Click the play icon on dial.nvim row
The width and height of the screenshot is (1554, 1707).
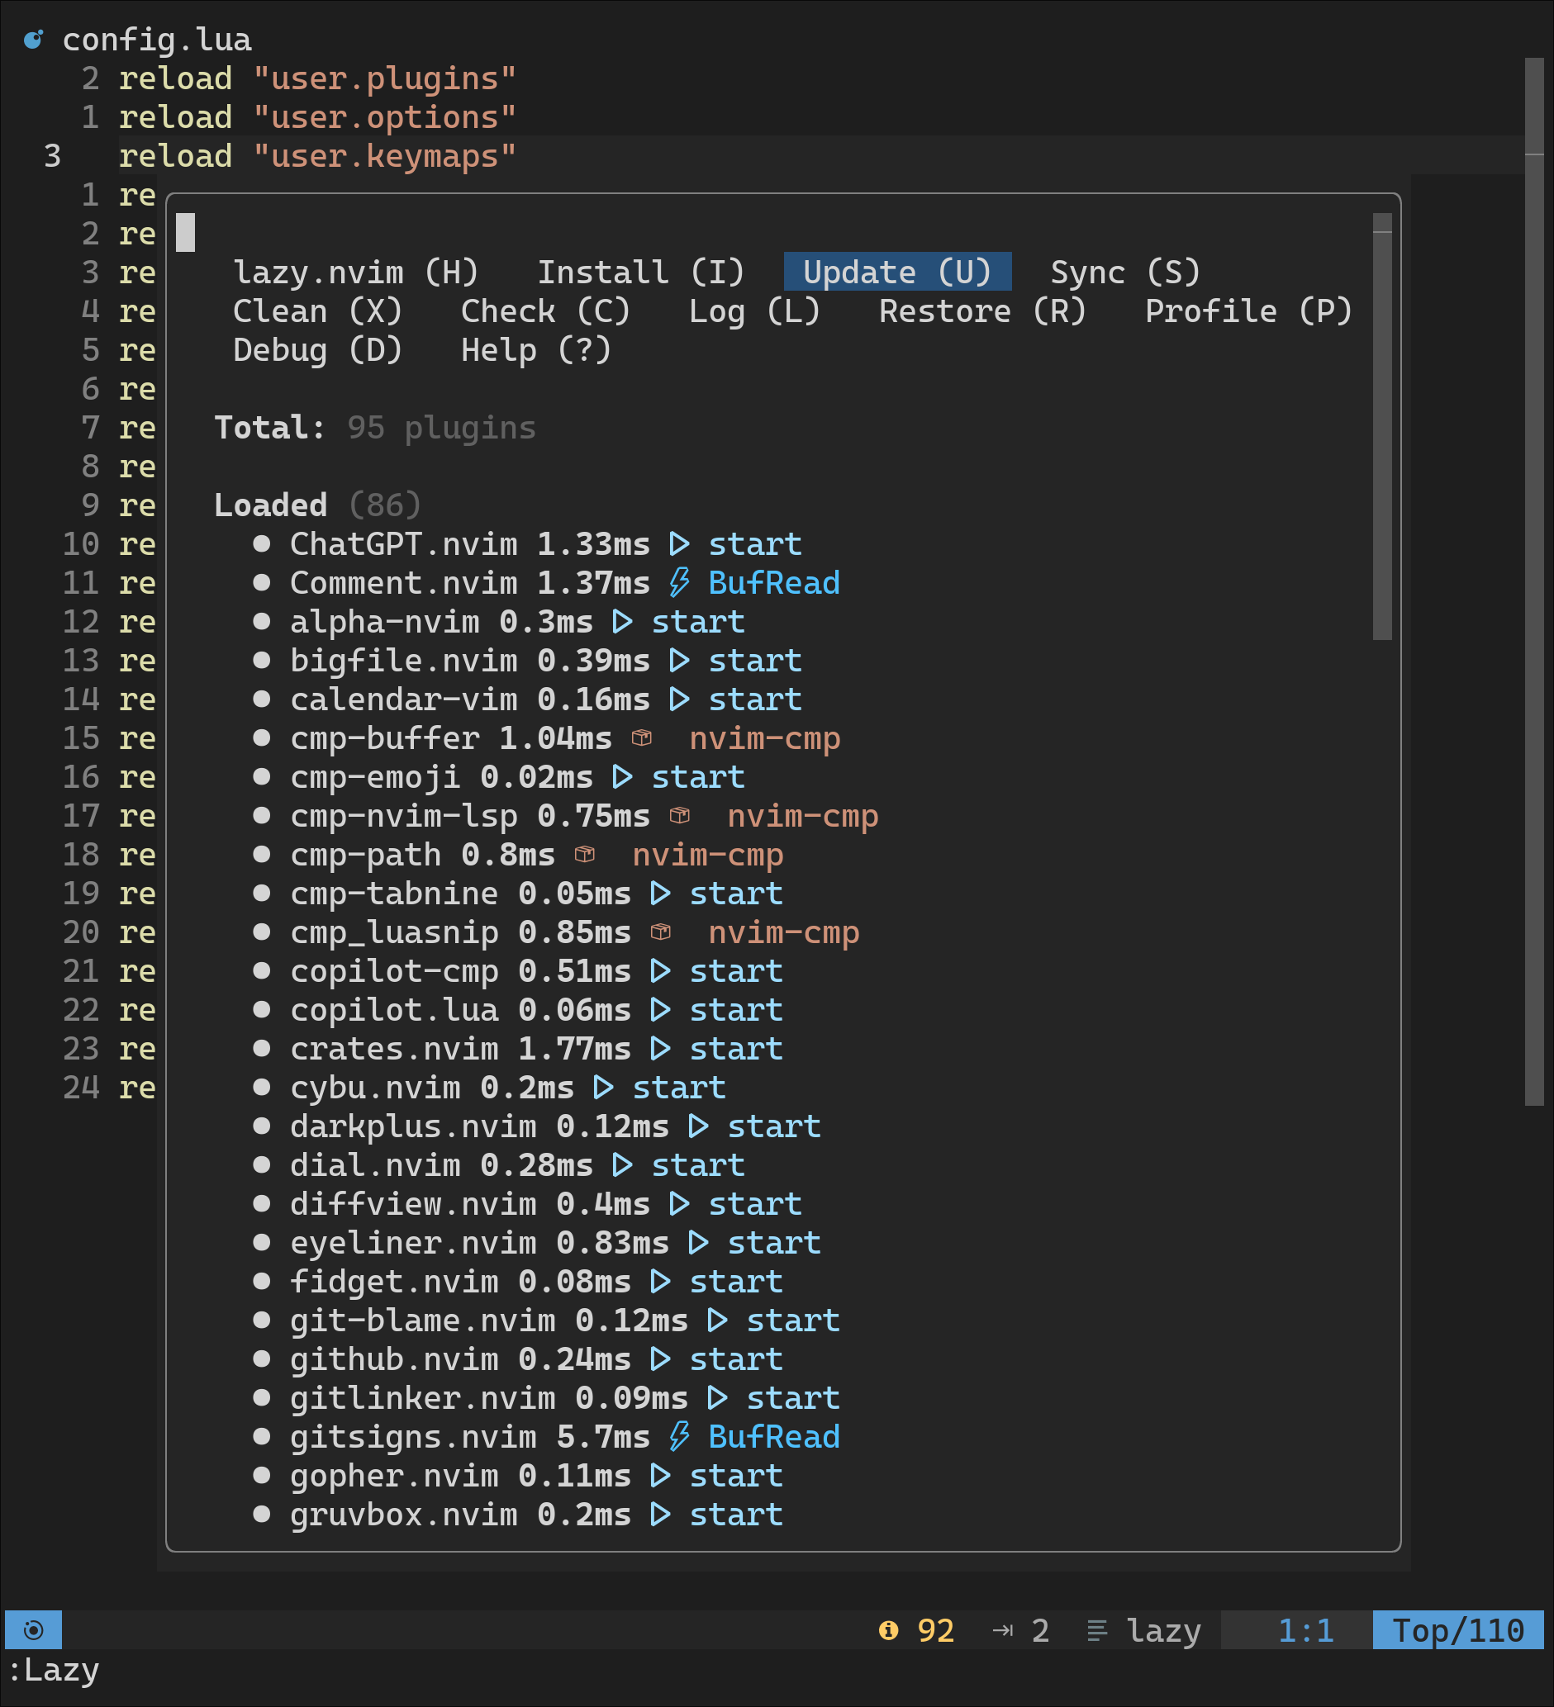coord(622,1165)
